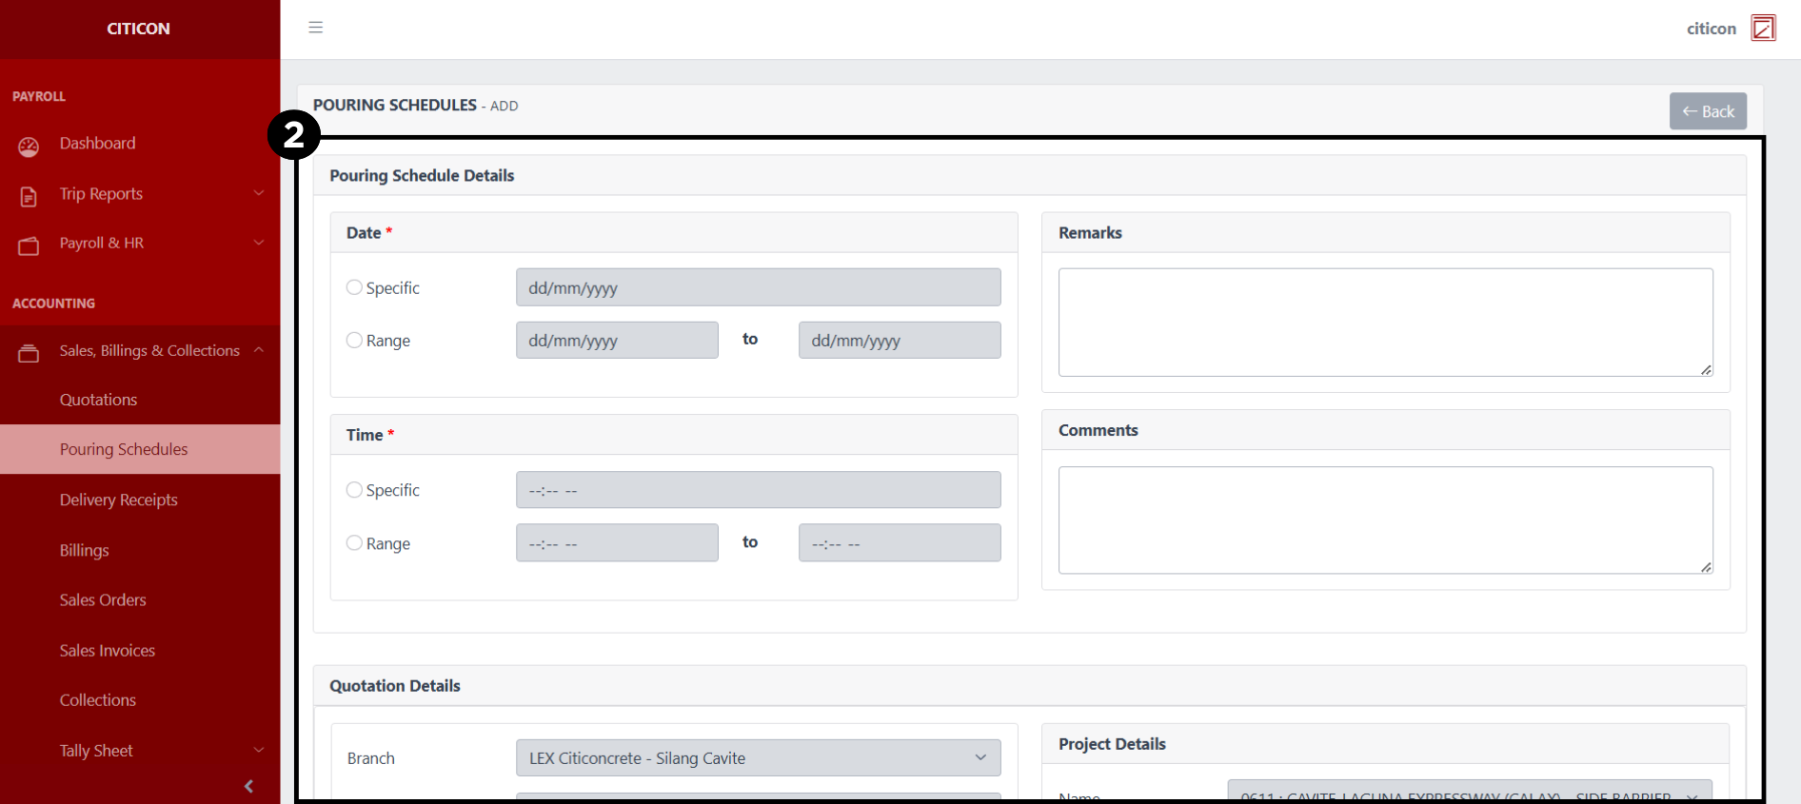Click the Payroll & HR folder icon
Screen dimensions: 1801x804
[x=29, y=246]
